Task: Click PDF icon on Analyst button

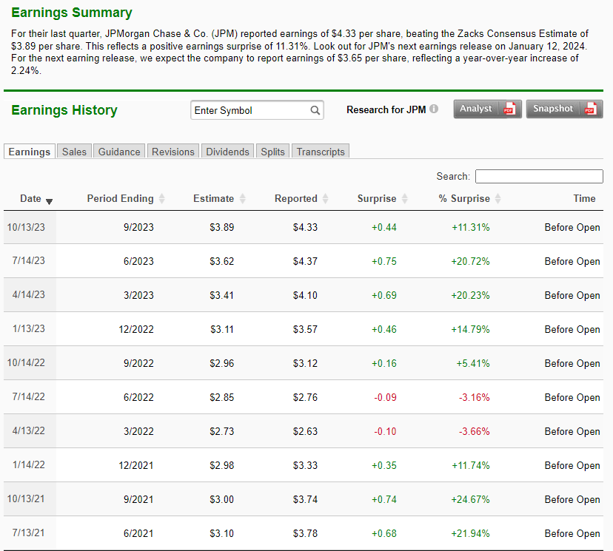Action: 509,109
